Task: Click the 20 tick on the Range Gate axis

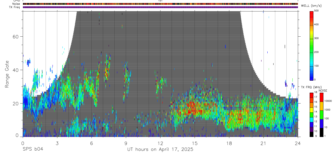Action: click(16, 104)
